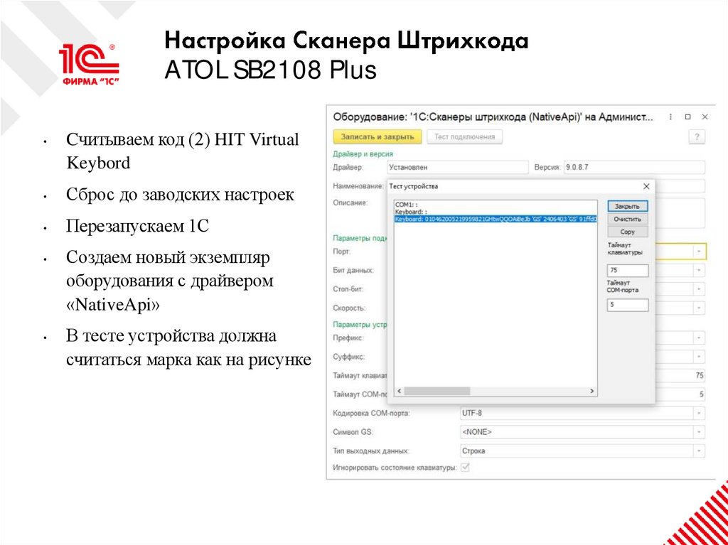728x545 pixels.
Task: Click the Драйвер field showing Установлен
Action: 457,167
